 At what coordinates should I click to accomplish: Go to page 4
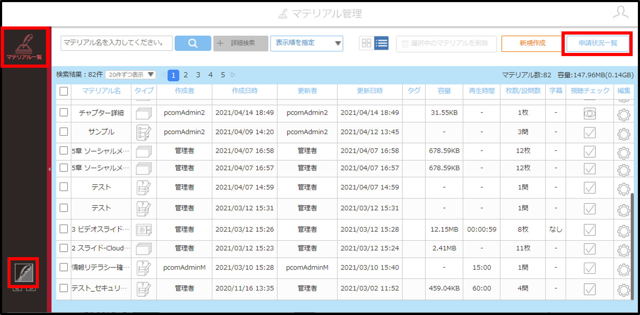pyautogui.click(x=210, y=75)
